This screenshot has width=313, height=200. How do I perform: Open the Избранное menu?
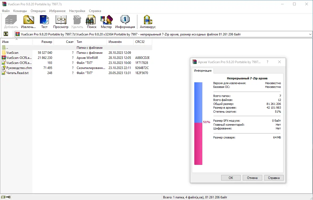[57, 11]
